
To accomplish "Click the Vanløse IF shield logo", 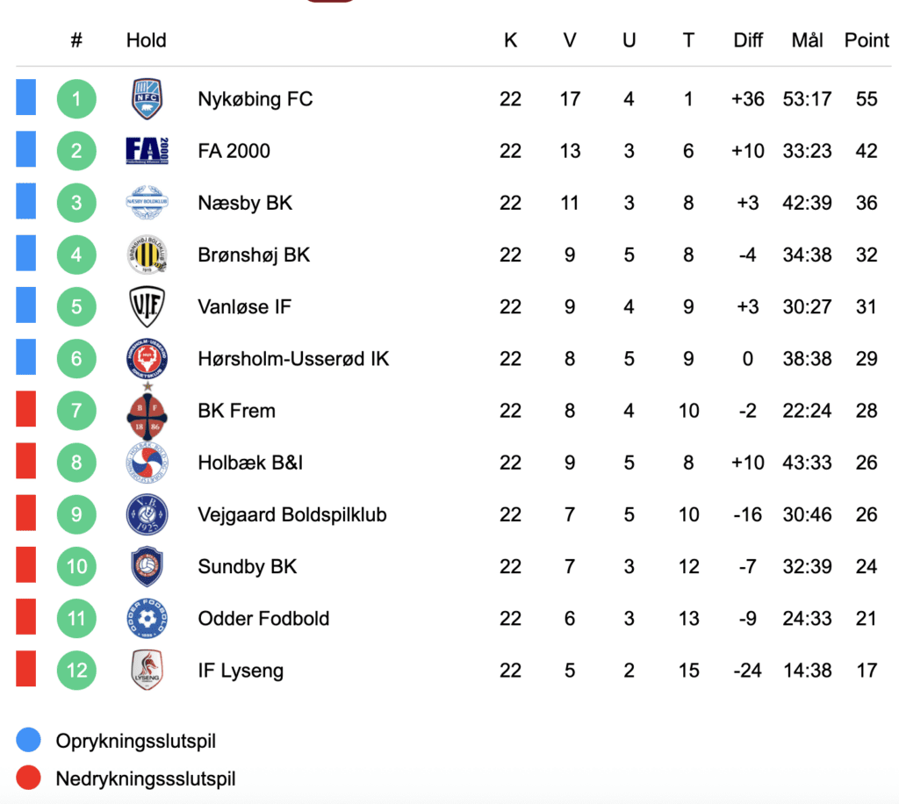I will 147,306.
